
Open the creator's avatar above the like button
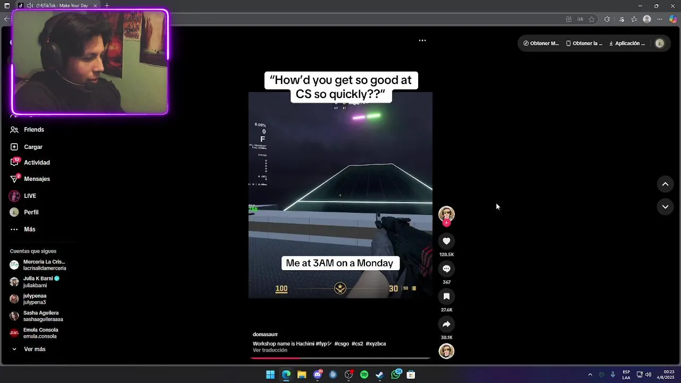(x=446, y=214)
